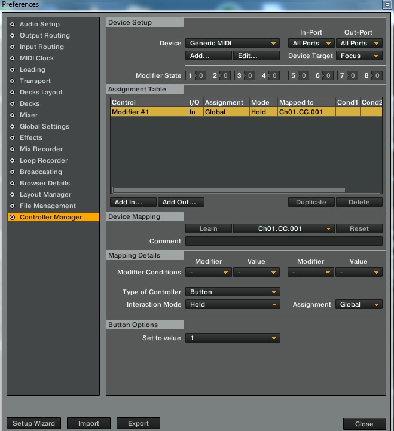The width and height of the screenshot is (394, 431).
Task: Select Controller Manager in the sidebar
Action: (53, 217)
